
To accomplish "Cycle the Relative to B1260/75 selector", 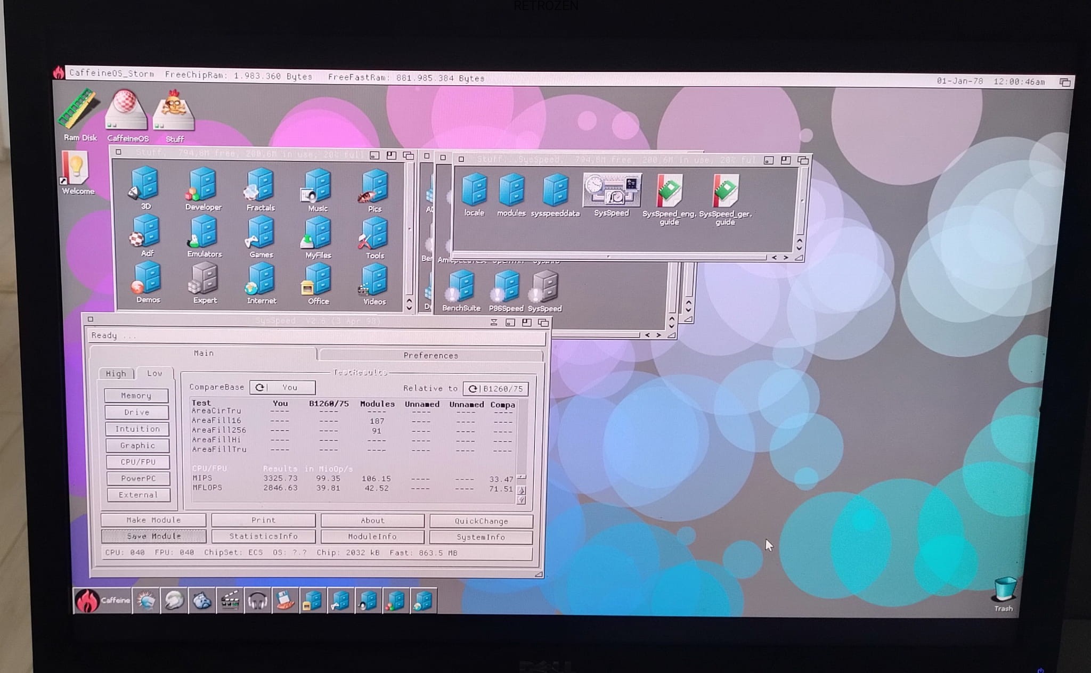I will click(x=496, y=389).
